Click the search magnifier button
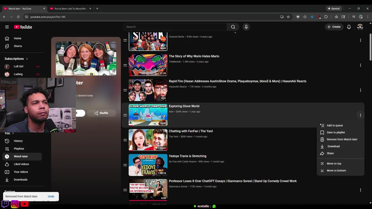Image resolution: width=372 pixels, height=209 pixels. [x=233, y=27]
